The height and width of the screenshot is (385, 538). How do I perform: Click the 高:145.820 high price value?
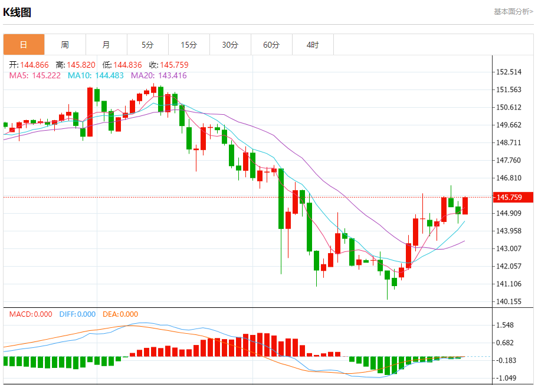tap(76, 65)
